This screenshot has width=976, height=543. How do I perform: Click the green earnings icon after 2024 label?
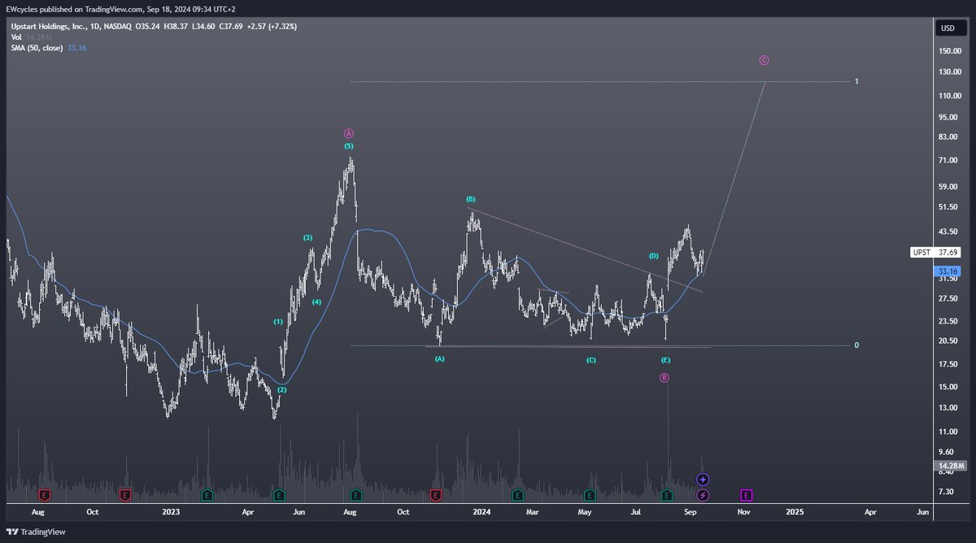[x=516, y=494]
